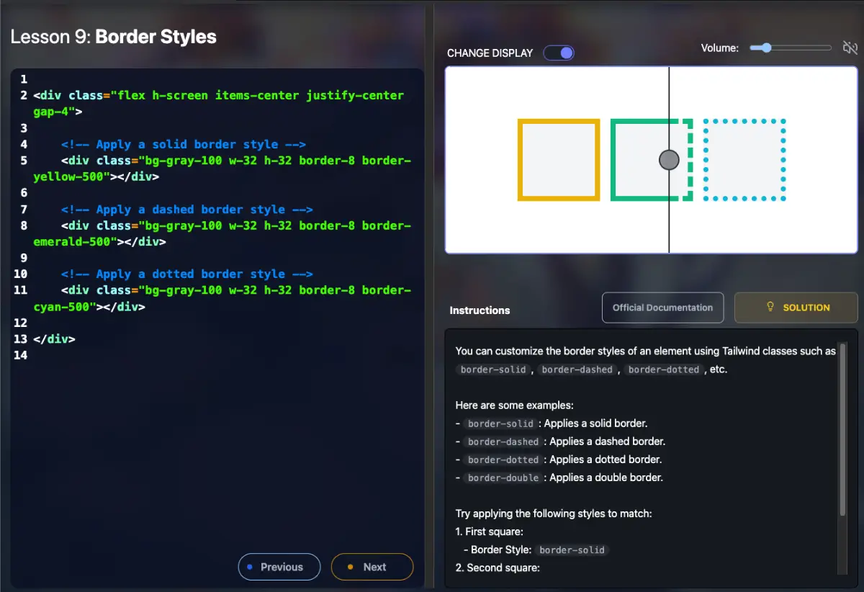
Task: Click border-dotted chip in examples list
Action: 503,459
